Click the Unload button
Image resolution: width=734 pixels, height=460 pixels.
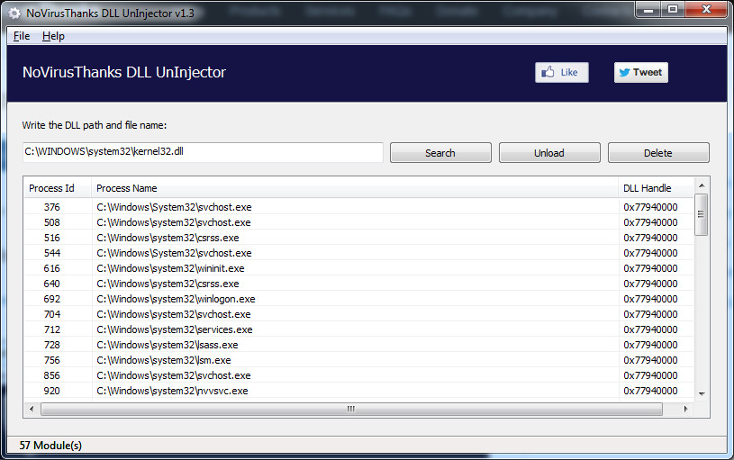[x=549, y=152]
